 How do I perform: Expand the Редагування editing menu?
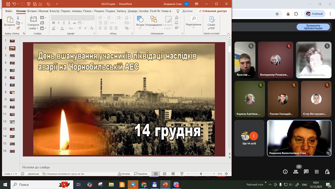pos(194,23)
